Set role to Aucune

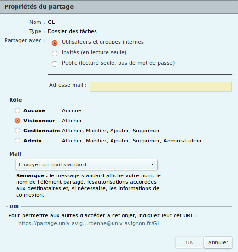[x=17, y=110]
